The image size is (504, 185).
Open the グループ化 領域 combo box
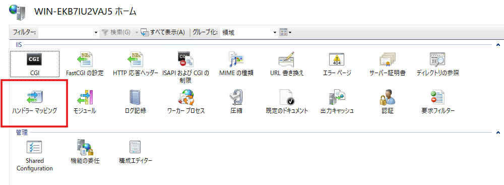tap(248, 32)
